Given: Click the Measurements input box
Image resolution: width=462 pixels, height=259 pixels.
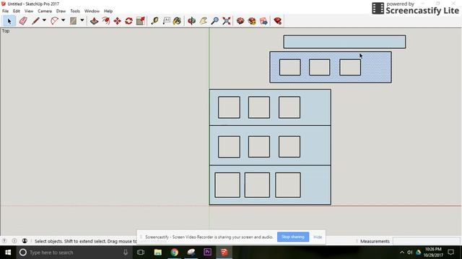Looking at the screenshot, I should click(427, 241).
